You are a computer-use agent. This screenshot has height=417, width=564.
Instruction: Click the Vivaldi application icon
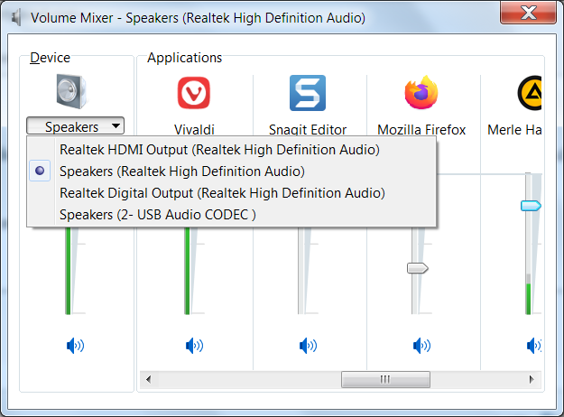click(x=194, y=93)
